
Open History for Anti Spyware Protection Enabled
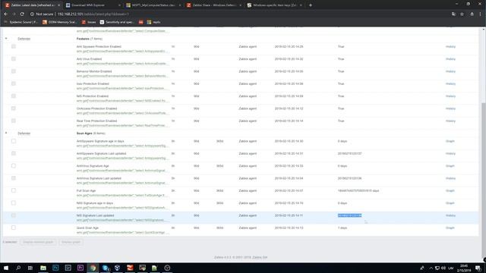click(x=450, y=47)
